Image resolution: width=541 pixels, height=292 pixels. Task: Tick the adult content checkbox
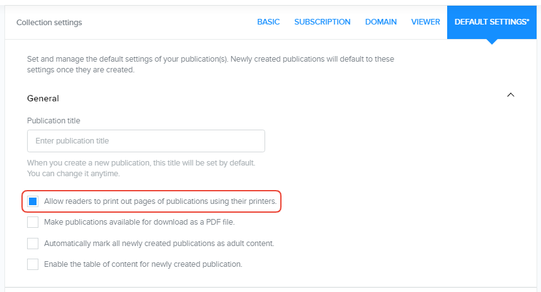coord(33,243)
